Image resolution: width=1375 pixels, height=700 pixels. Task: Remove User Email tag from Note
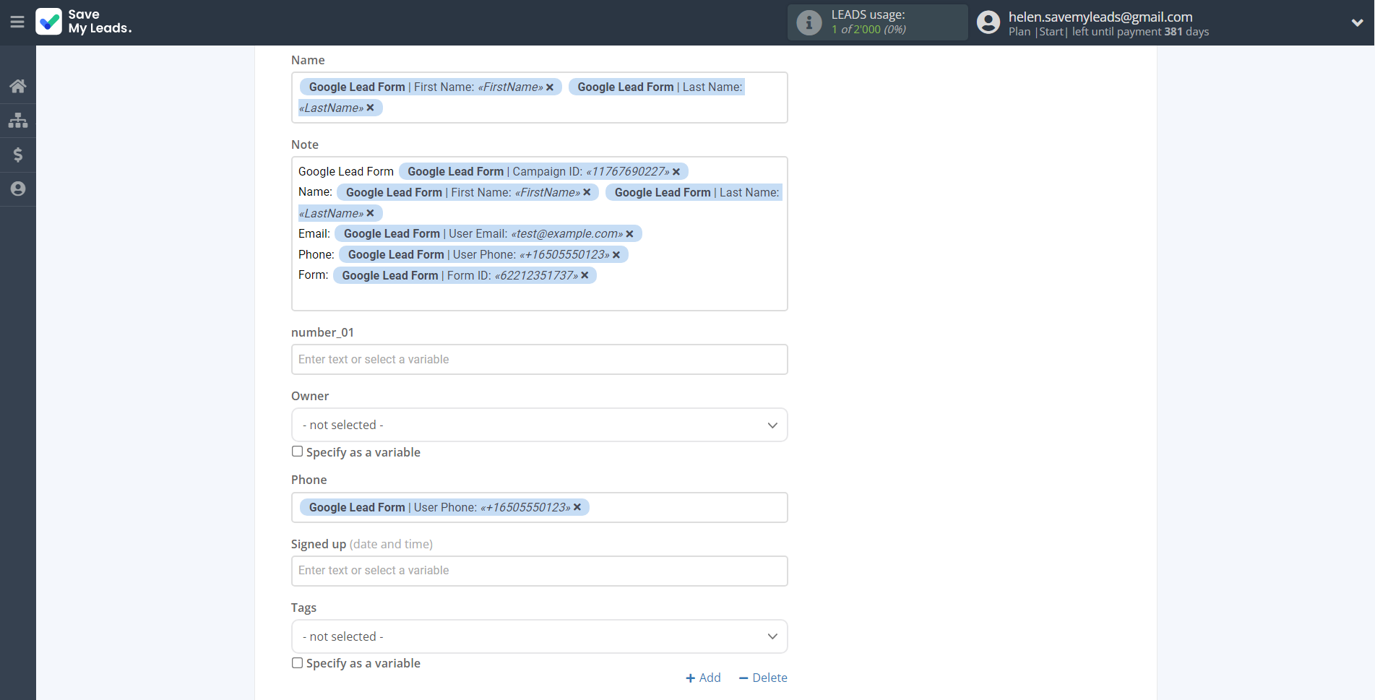pos(629,234)
